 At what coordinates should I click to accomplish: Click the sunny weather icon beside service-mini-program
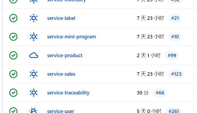point(33,37)
